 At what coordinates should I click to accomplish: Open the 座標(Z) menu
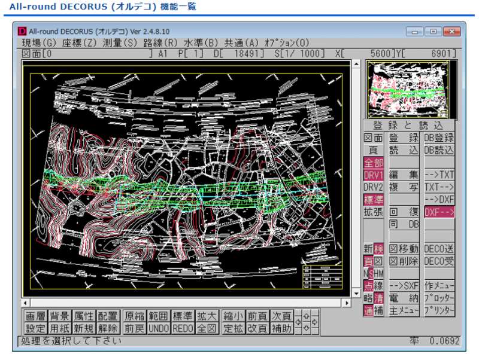tap(80, 43)
